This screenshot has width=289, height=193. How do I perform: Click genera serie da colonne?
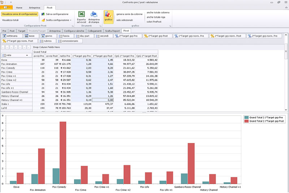[129, 14]
